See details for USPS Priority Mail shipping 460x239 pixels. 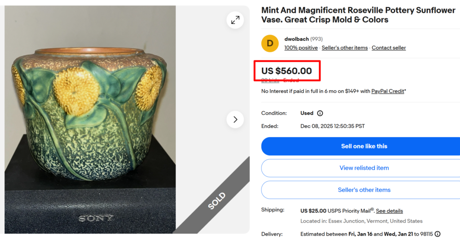tap(389, 211)
